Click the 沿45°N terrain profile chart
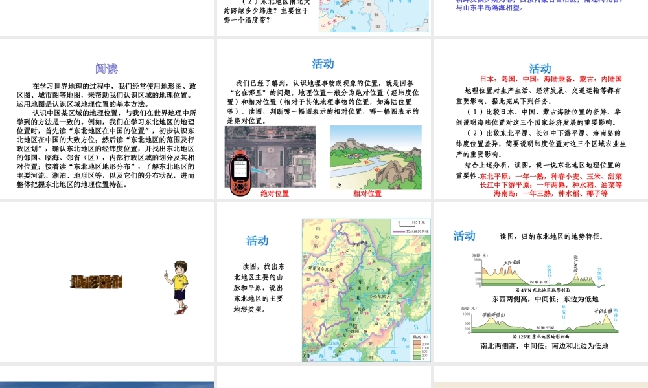 (539, 273)
